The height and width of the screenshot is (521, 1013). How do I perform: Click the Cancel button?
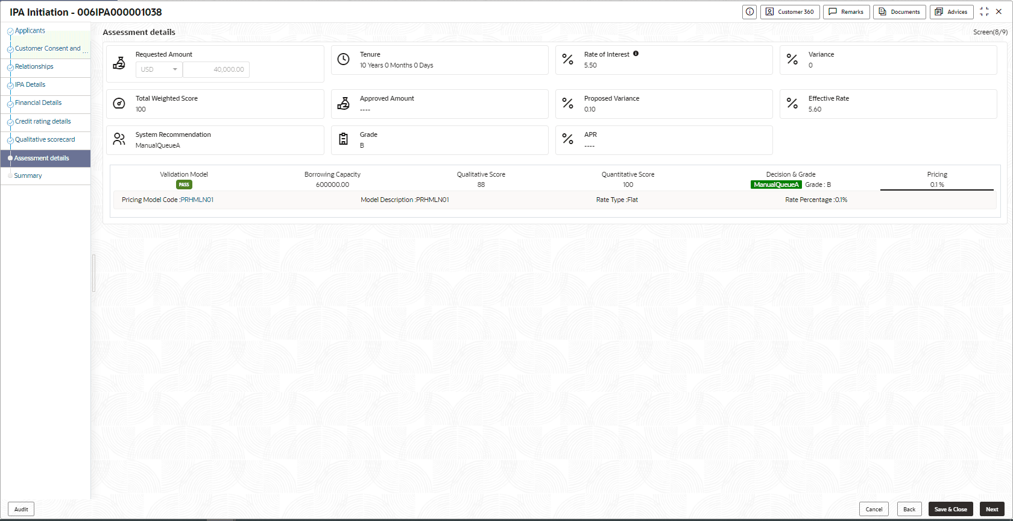click(874, 509)
